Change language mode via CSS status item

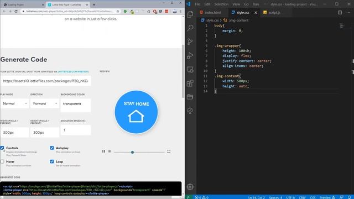313,197
